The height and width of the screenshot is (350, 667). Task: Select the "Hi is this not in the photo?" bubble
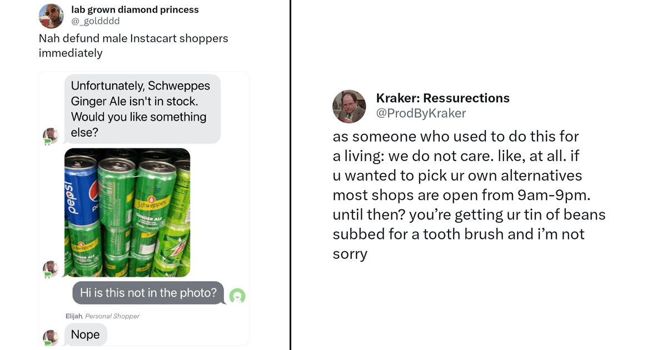click(148, 293)
